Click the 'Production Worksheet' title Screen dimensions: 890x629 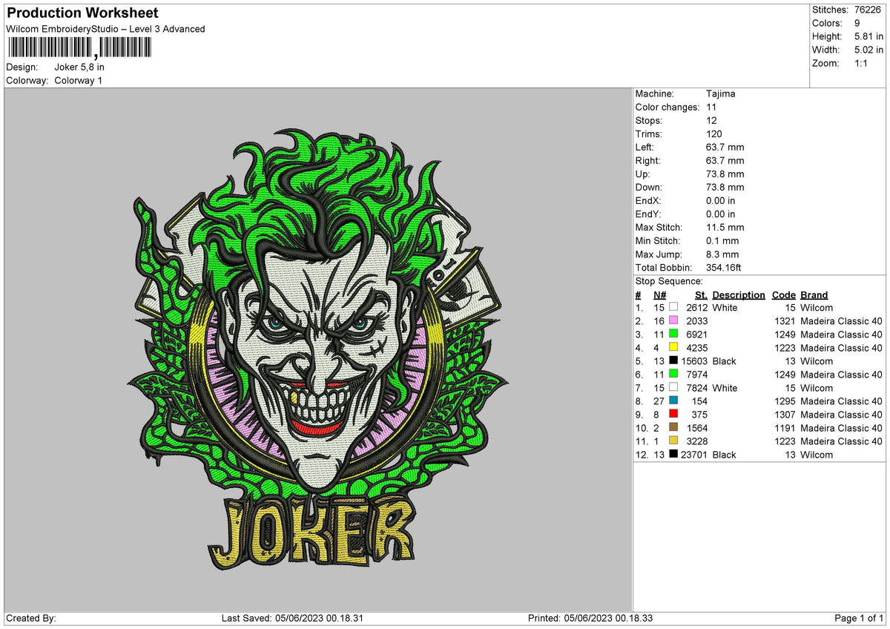tap(82, 13)
